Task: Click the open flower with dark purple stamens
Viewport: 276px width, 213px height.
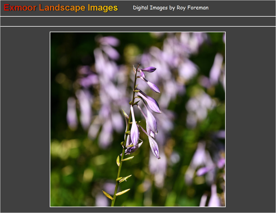Action: point(131,149)
